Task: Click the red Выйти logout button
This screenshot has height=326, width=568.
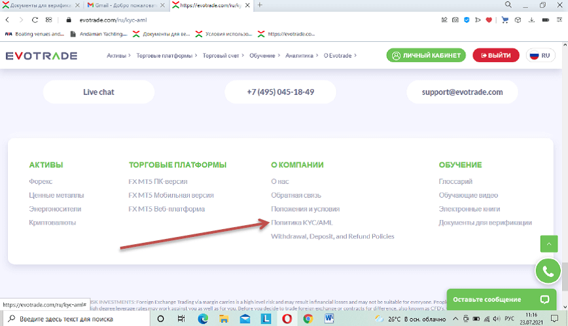Action: [x=495, y=56]
